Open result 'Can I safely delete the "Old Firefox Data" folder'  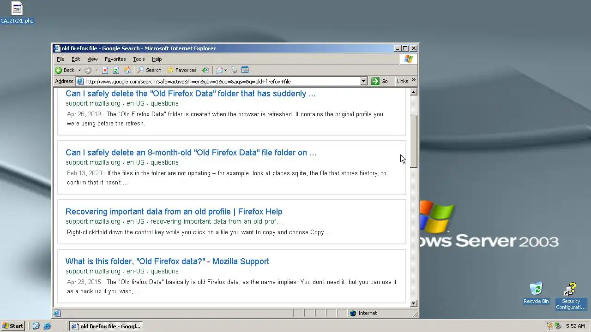tap(190, 94)
